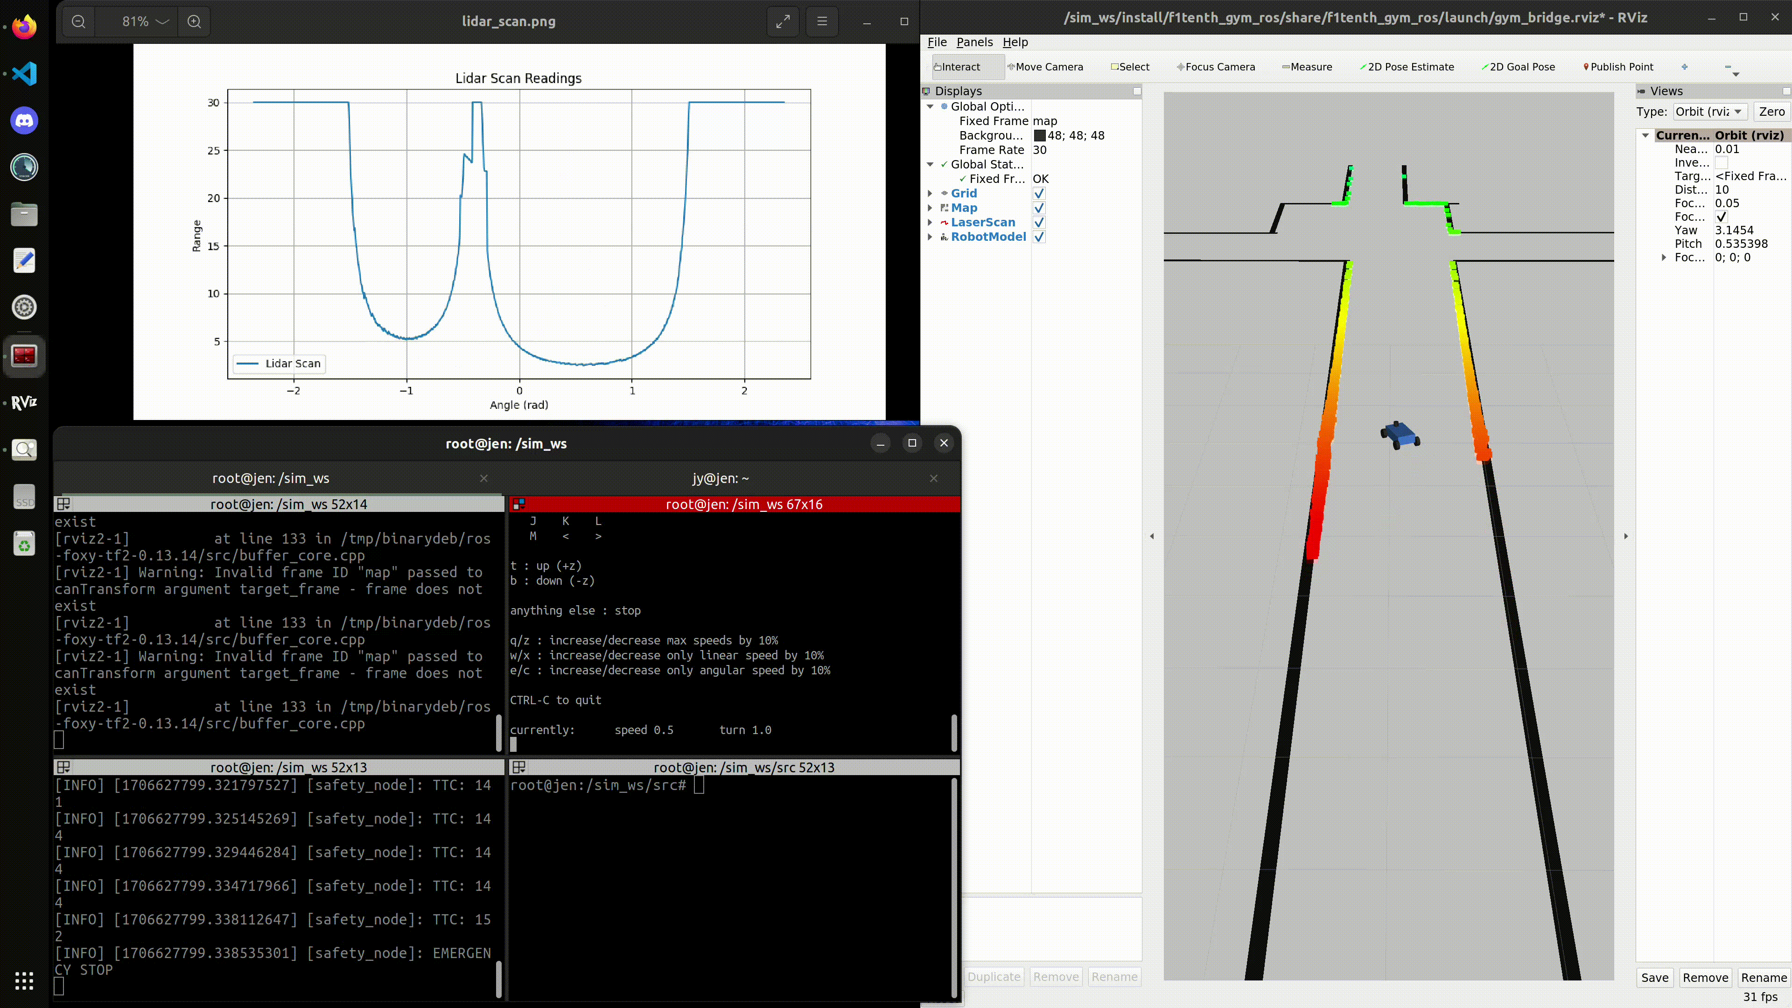Select the Move Camera tool
Viewport: 1792px width, 1008px height.
pyautogui.click(x=1045, y=67)
